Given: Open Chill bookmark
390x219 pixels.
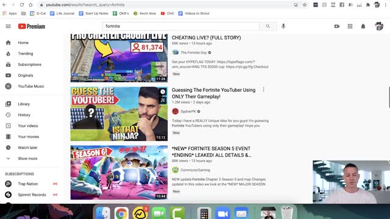Looking at the screenshot, I should tap(168, 13).
